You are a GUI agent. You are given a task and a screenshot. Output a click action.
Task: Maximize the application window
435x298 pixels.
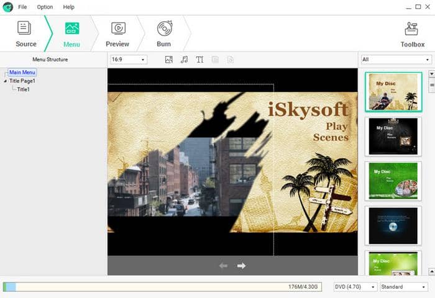coord(418,7)
